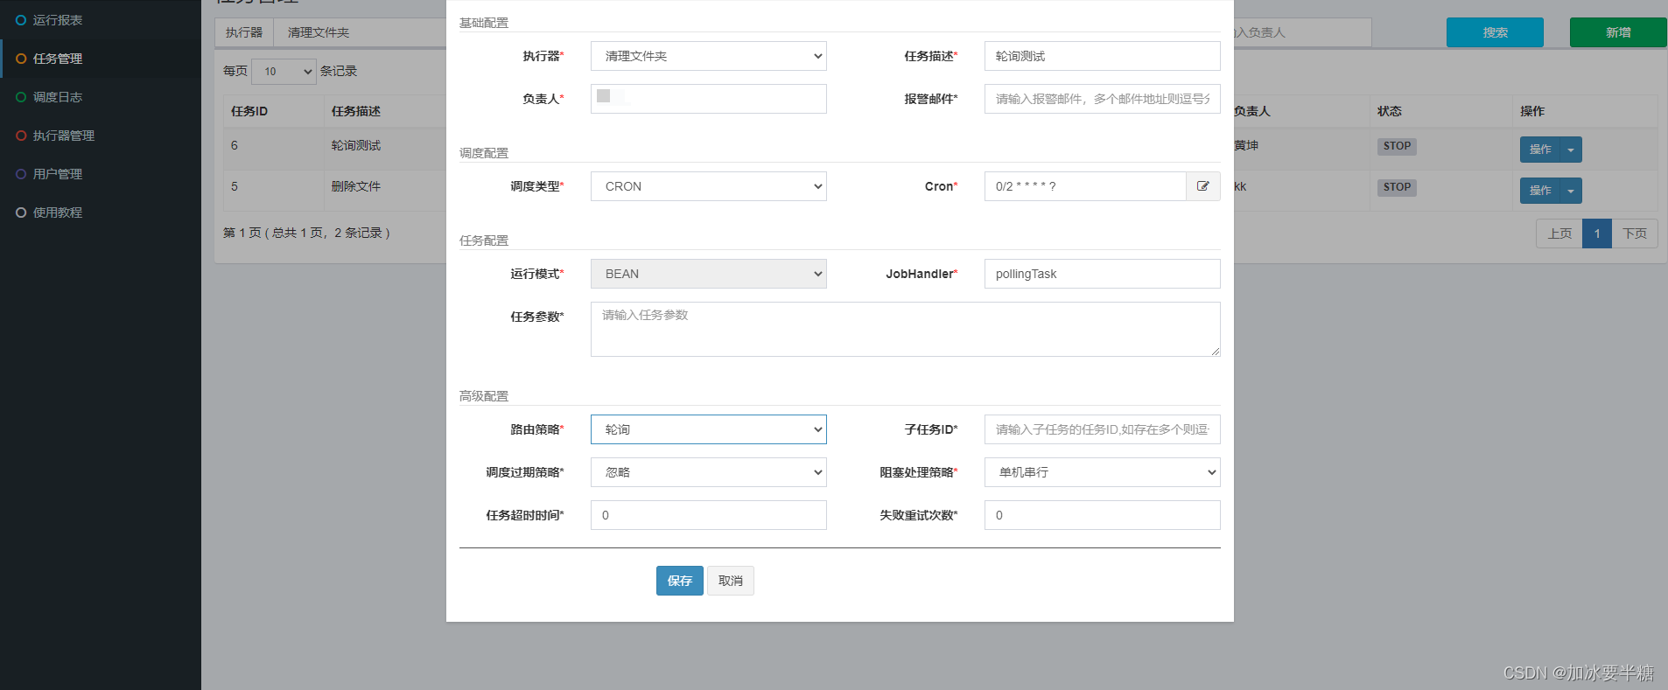Click the 搜索 button
The height and width of the screenshot is (690, 1668).
coord(1495,32)
